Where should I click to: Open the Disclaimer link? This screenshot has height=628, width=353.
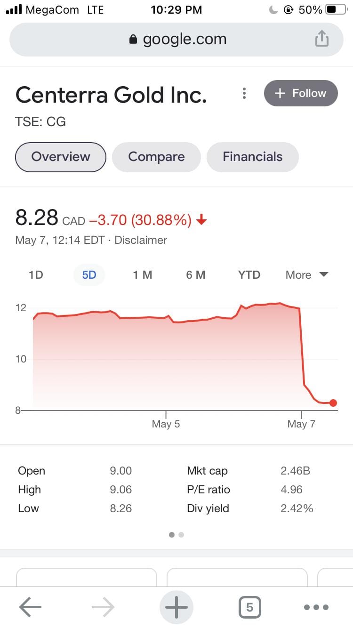coord(141,240)
